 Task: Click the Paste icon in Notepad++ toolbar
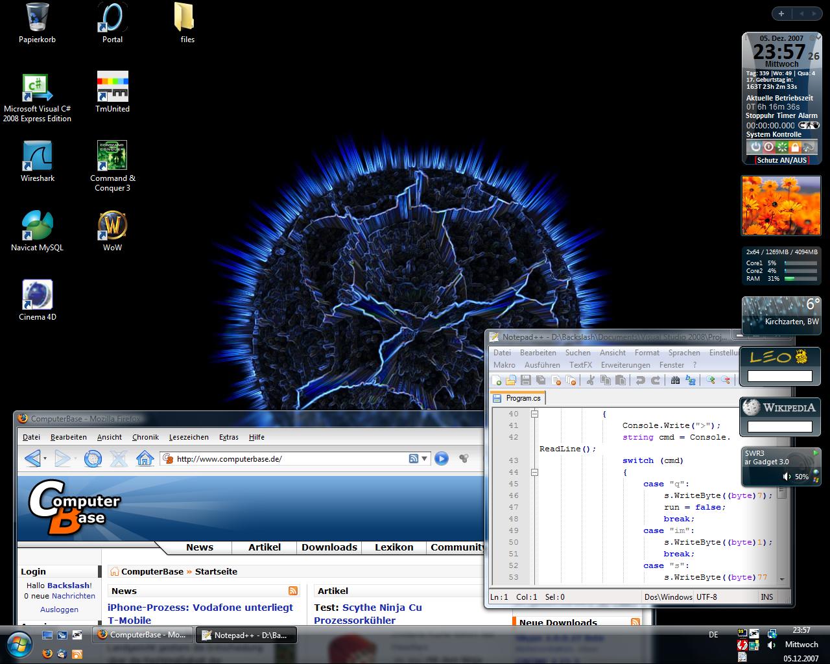pos(621,380)
